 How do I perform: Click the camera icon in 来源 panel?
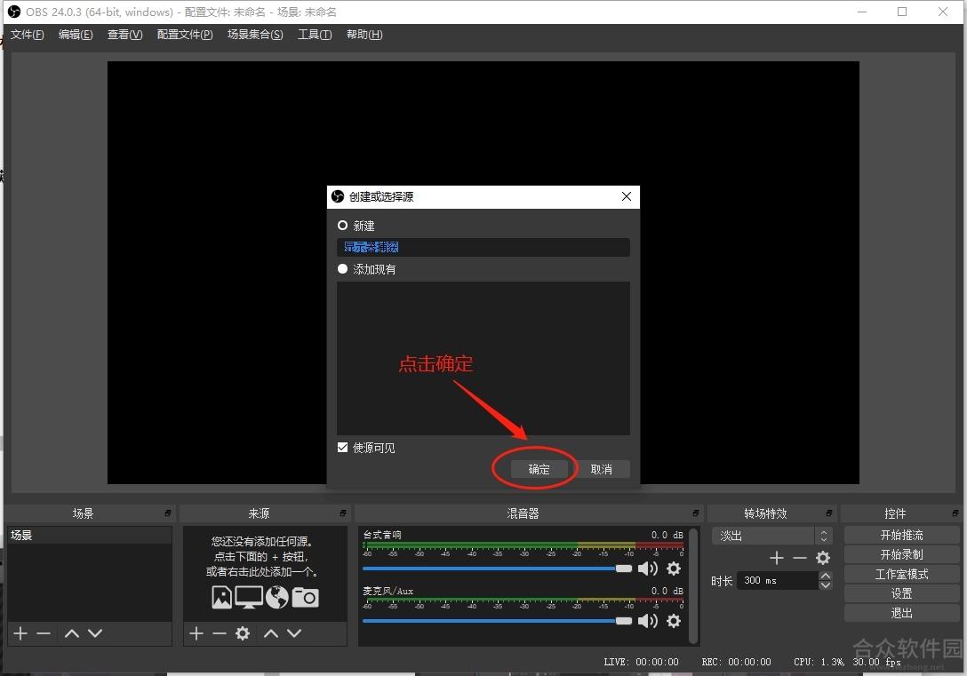(305, 597)
